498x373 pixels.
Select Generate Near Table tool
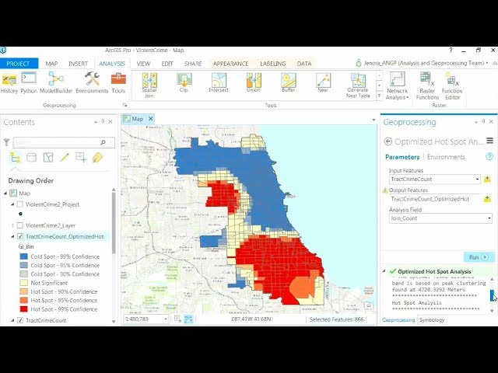click(358, 85)
